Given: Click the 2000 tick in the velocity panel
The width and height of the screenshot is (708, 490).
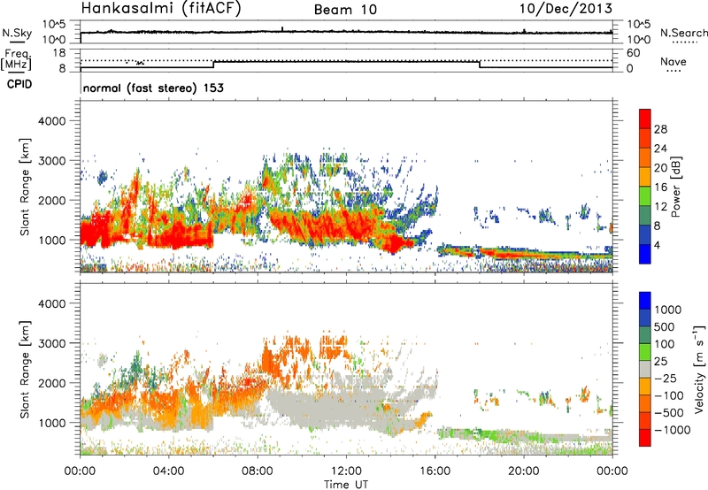Looking at the screenshot, I should click(51, 383).
